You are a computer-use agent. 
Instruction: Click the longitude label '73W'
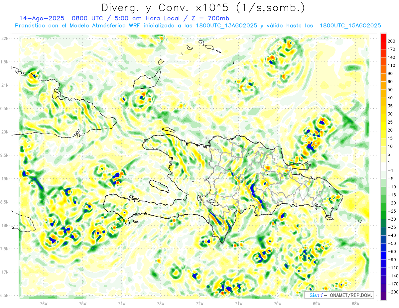(161, 303)
